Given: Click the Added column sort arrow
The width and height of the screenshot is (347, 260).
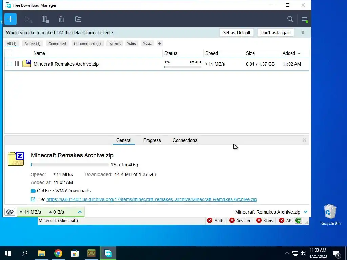Looking at the screenshot, I should [299, 53].
